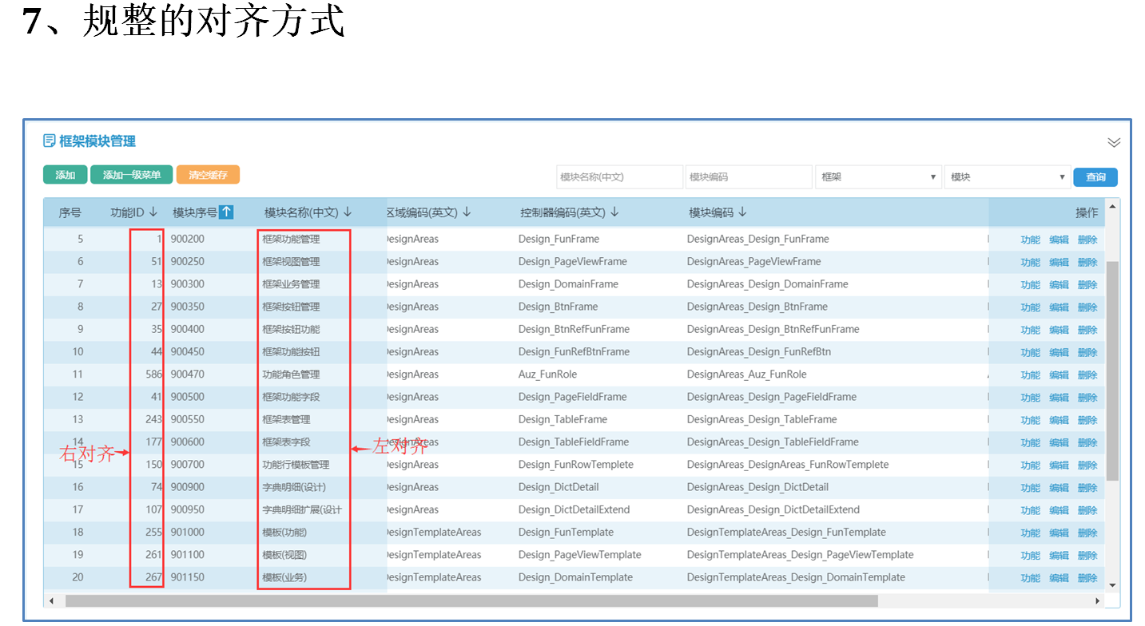Viewport: 1145px width, 626px height.
Task: Open the 框架 dropdown
Action: (878, 176)
